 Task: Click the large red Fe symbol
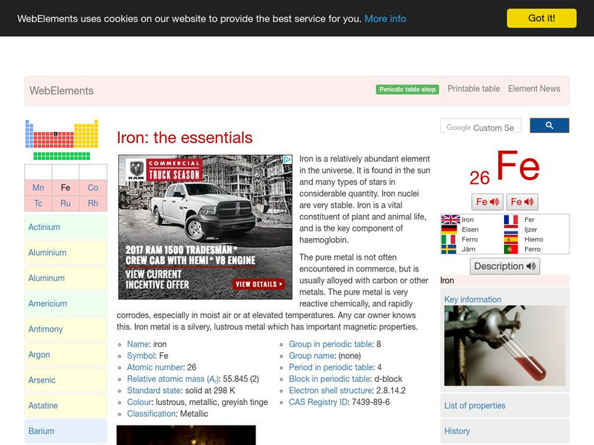pos(518,165)
